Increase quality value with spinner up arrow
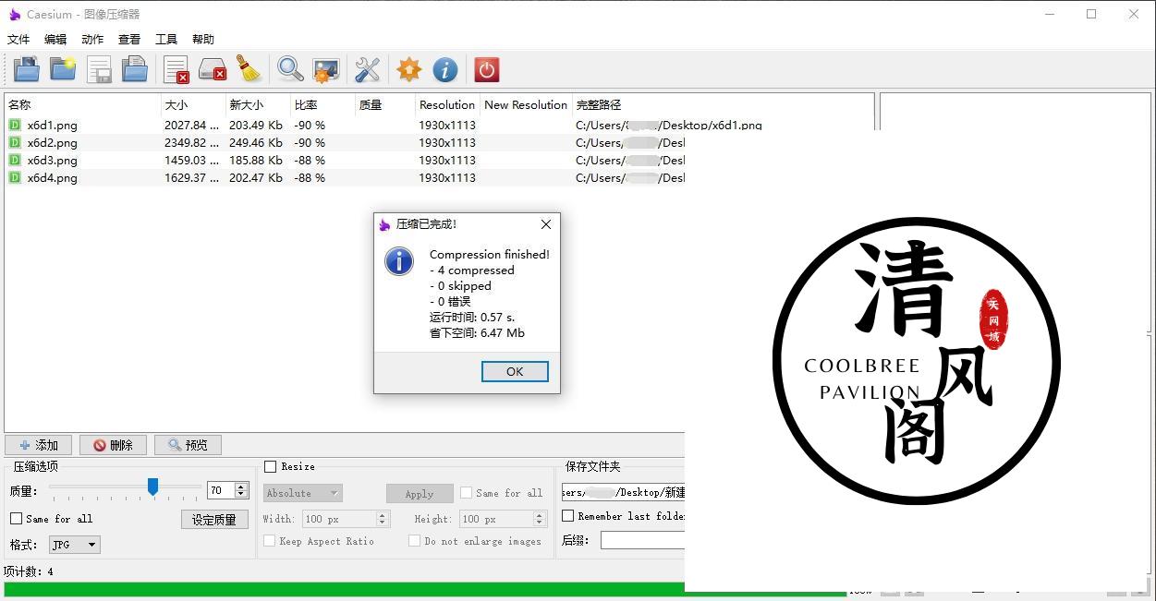Screen dimensions: 1156x601 [241, 487]
